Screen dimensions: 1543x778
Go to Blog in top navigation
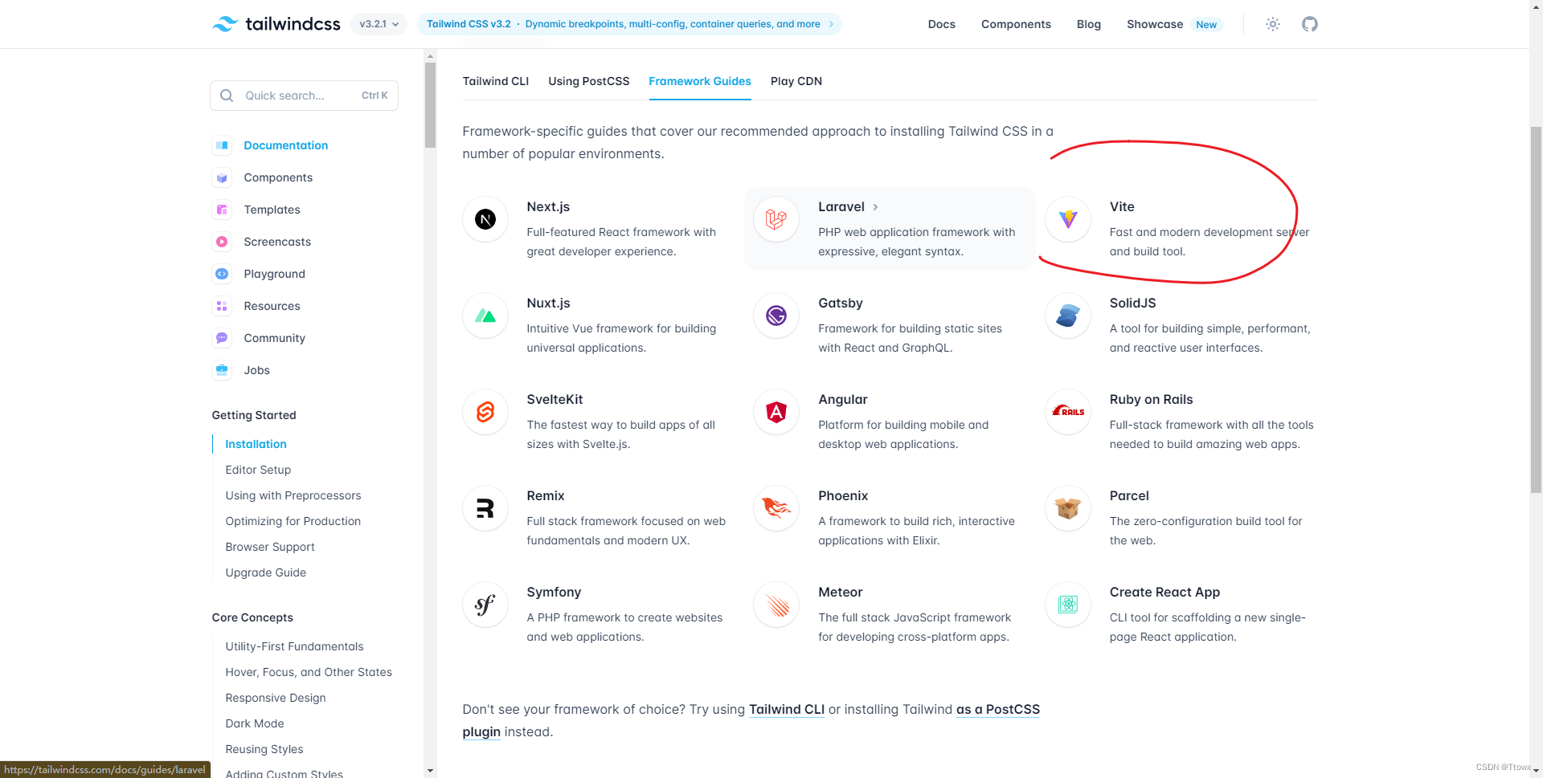pyautogui.click(x=1088, y=24)
